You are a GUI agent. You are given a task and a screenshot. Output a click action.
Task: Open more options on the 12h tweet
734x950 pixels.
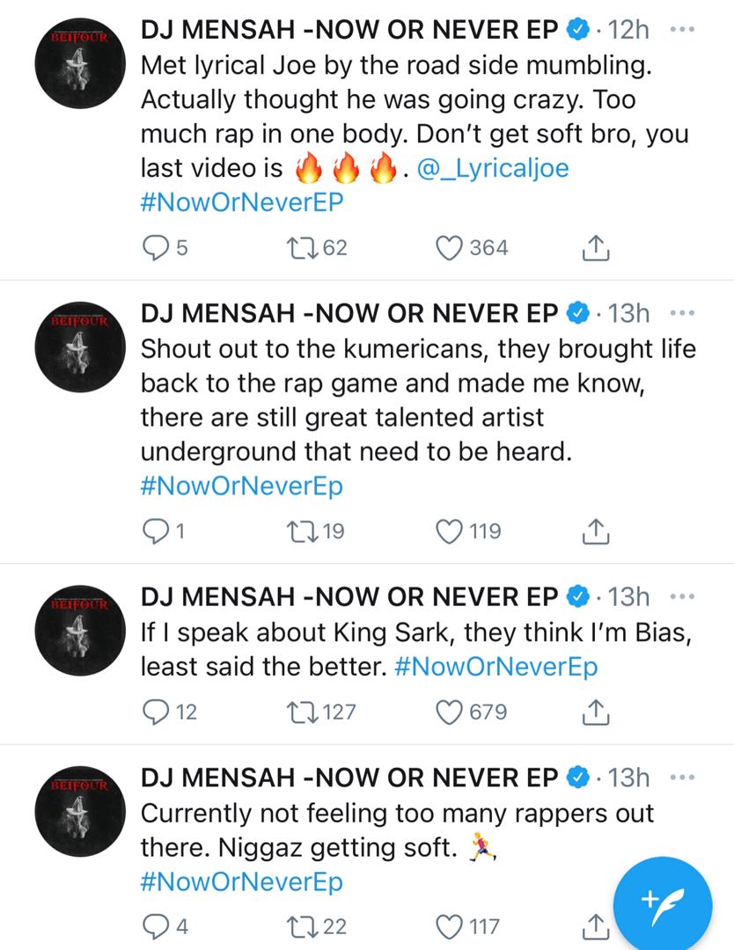pos(682,29)
